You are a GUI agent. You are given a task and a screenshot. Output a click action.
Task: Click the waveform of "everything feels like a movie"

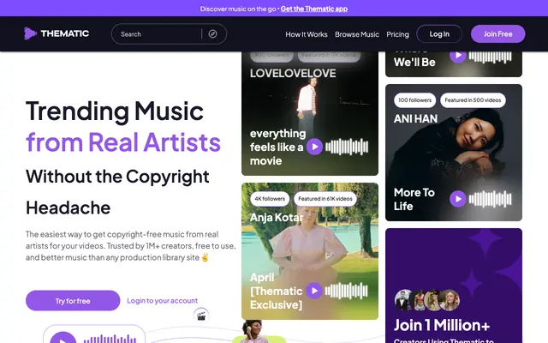coord(347,147)
